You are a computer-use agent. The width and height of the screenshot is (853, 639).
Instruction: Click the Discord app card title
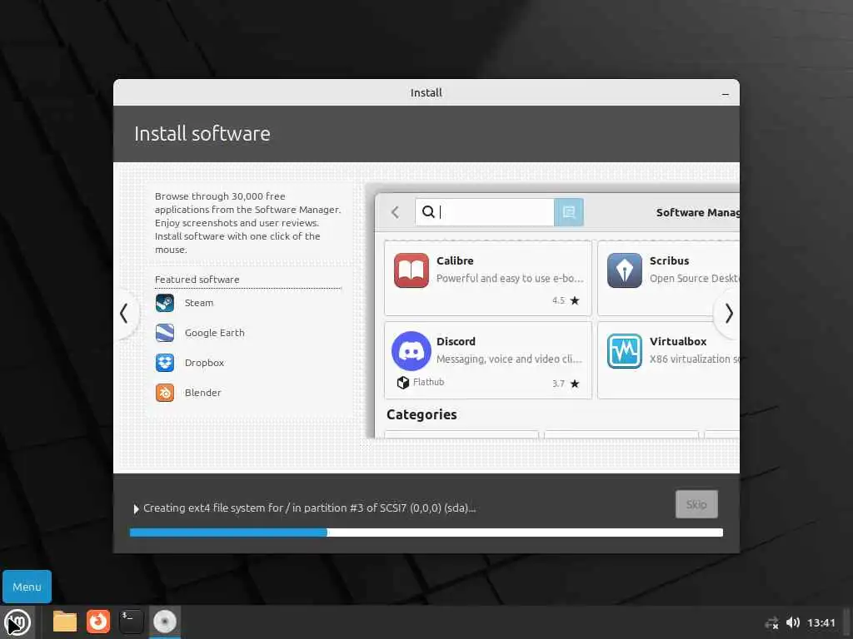point(456,341)
